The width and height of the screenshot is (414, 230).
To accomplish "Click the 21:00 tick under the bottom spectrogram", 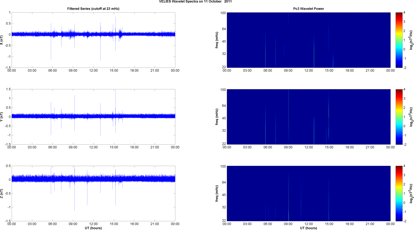I will click(370, 224).
